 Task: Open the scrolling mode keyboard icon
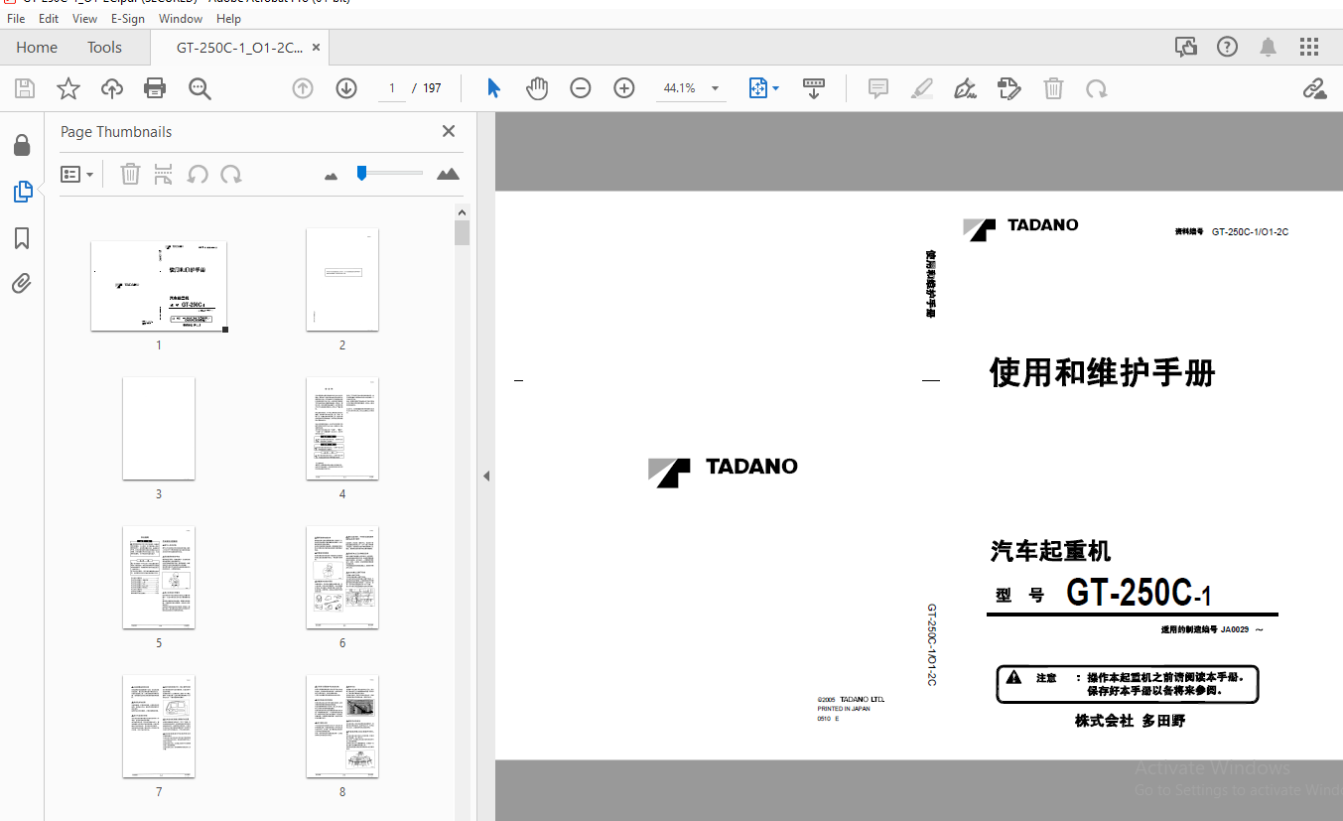814,88
